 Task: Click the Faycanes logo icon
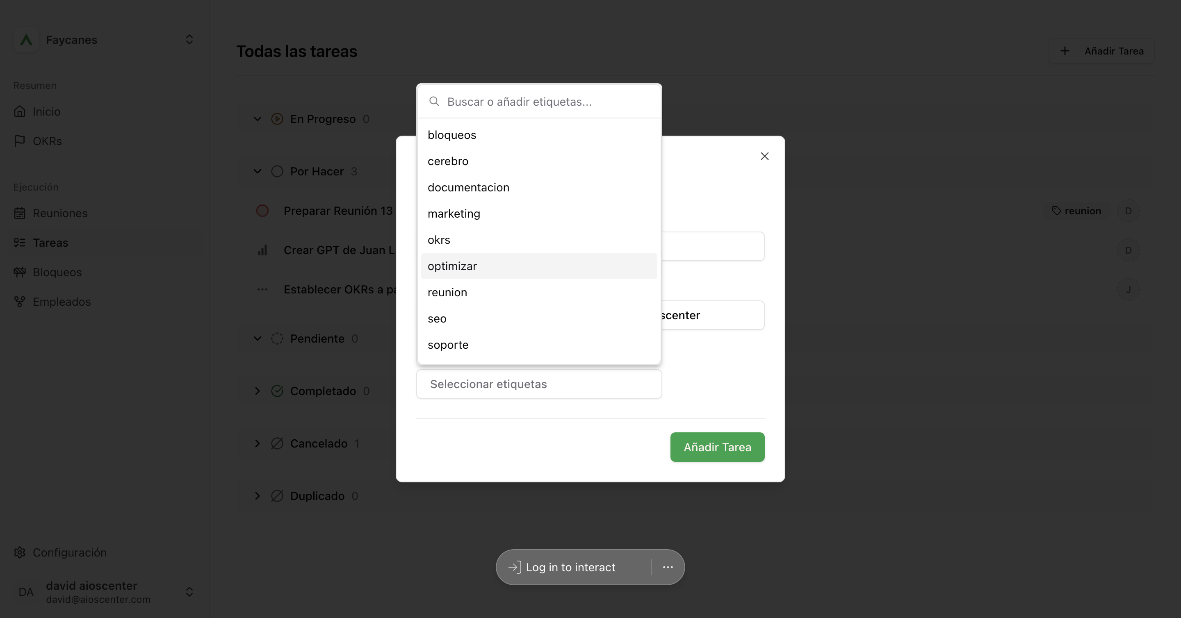[x=26, y=40]
